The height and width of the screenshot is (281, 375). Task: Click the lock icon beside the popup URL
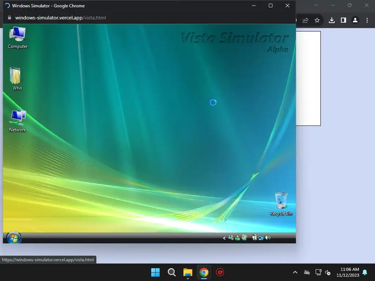(x=10, y=18)
